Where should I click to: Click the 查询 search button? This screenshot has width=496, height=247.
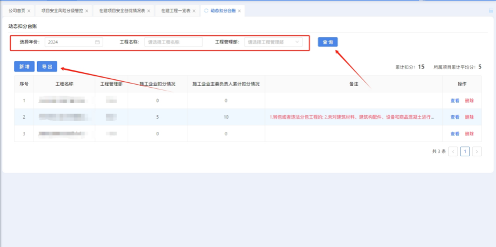pos(328,42)
